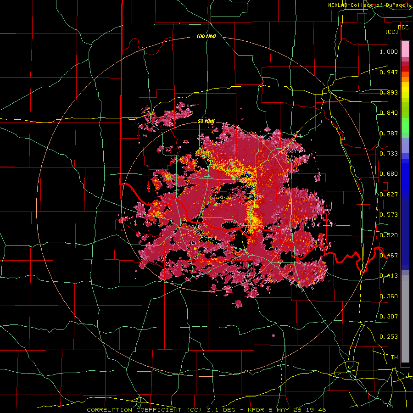Screen dimensions: 413x413
Task: Select the 0.467 scale value
Action: 389,256
